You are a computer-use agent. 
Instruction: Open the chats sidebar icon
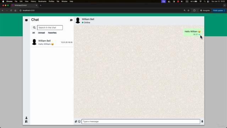coord(26,20)
